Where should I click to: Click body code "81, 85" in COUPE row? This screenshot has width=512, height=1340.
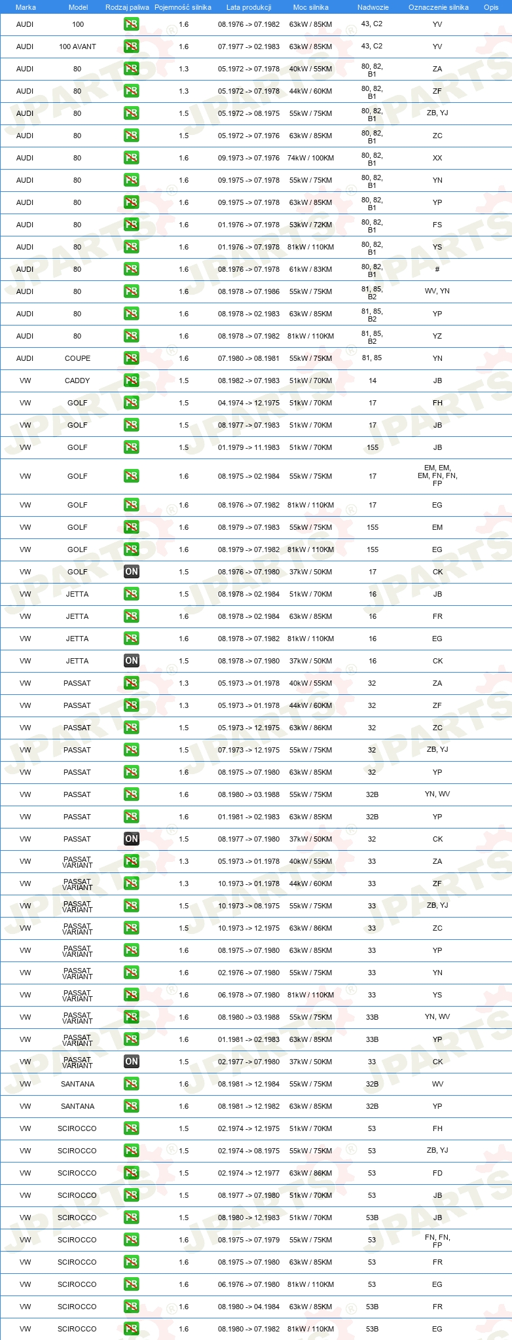(372, 358)
